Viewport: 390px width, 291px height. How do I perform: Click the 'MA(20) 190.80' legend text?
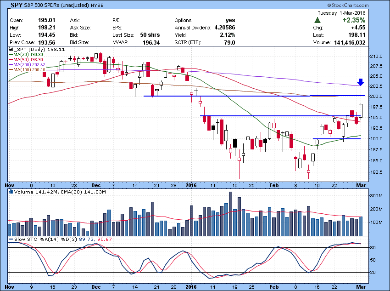click(x=28, y=55)
